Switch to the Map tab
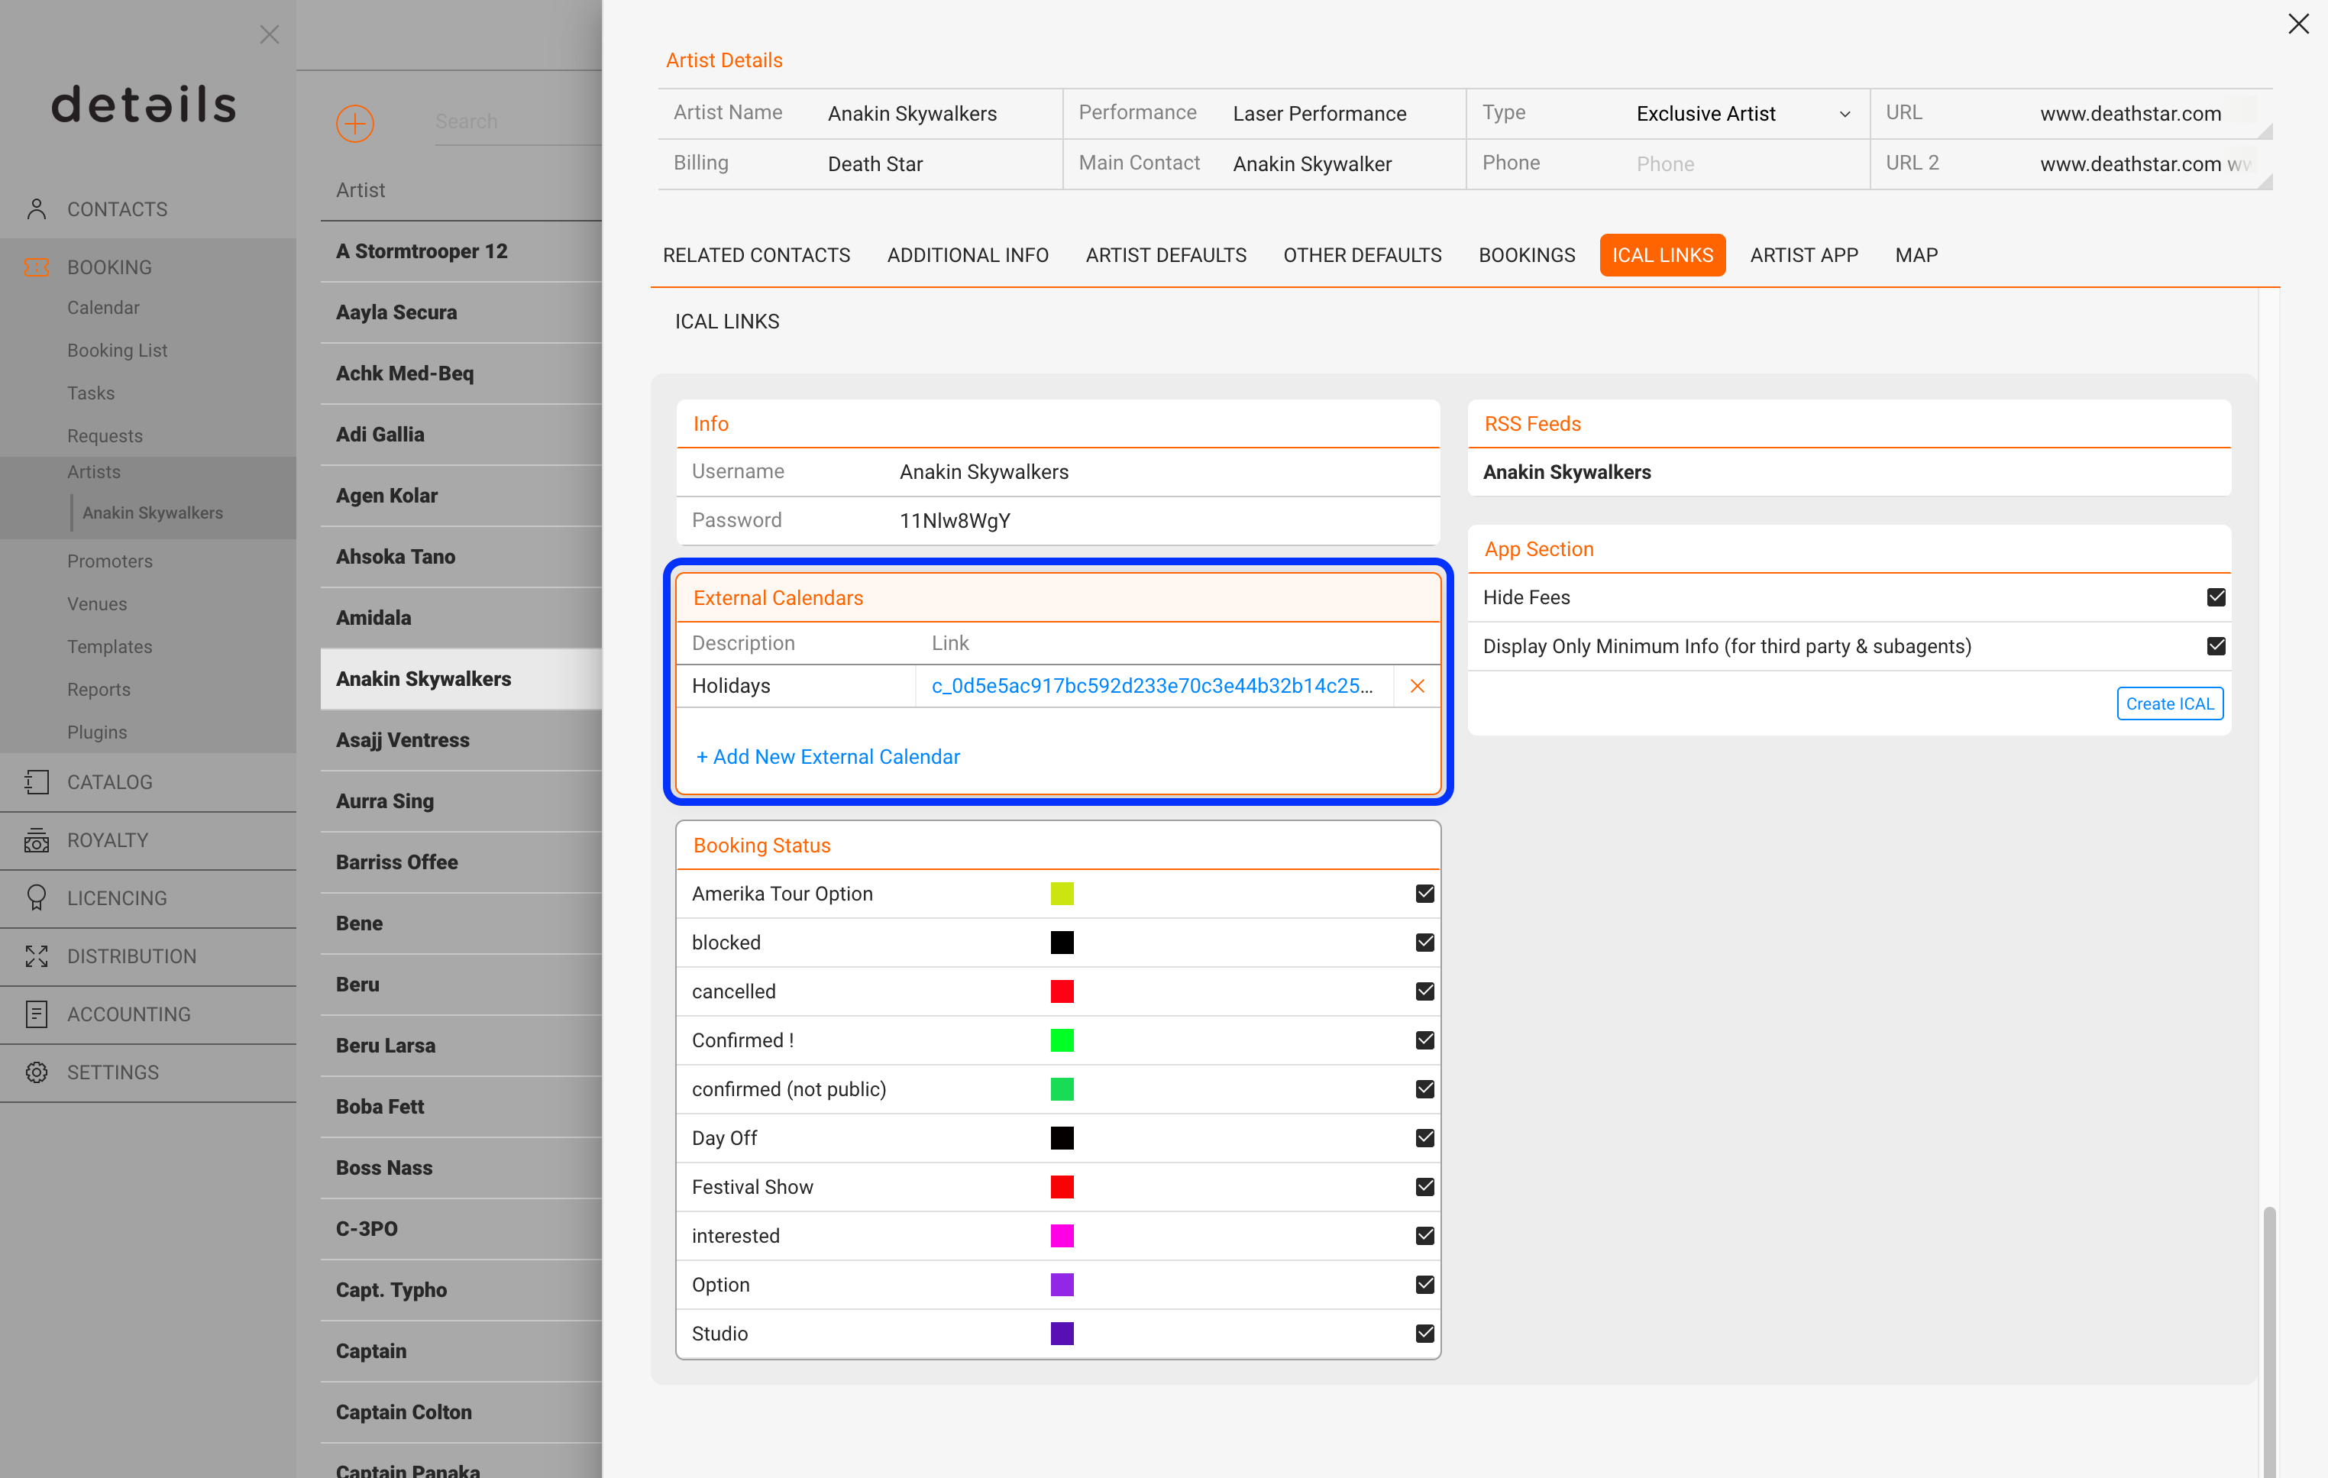The image size is (2328, 1478). 1916,255
